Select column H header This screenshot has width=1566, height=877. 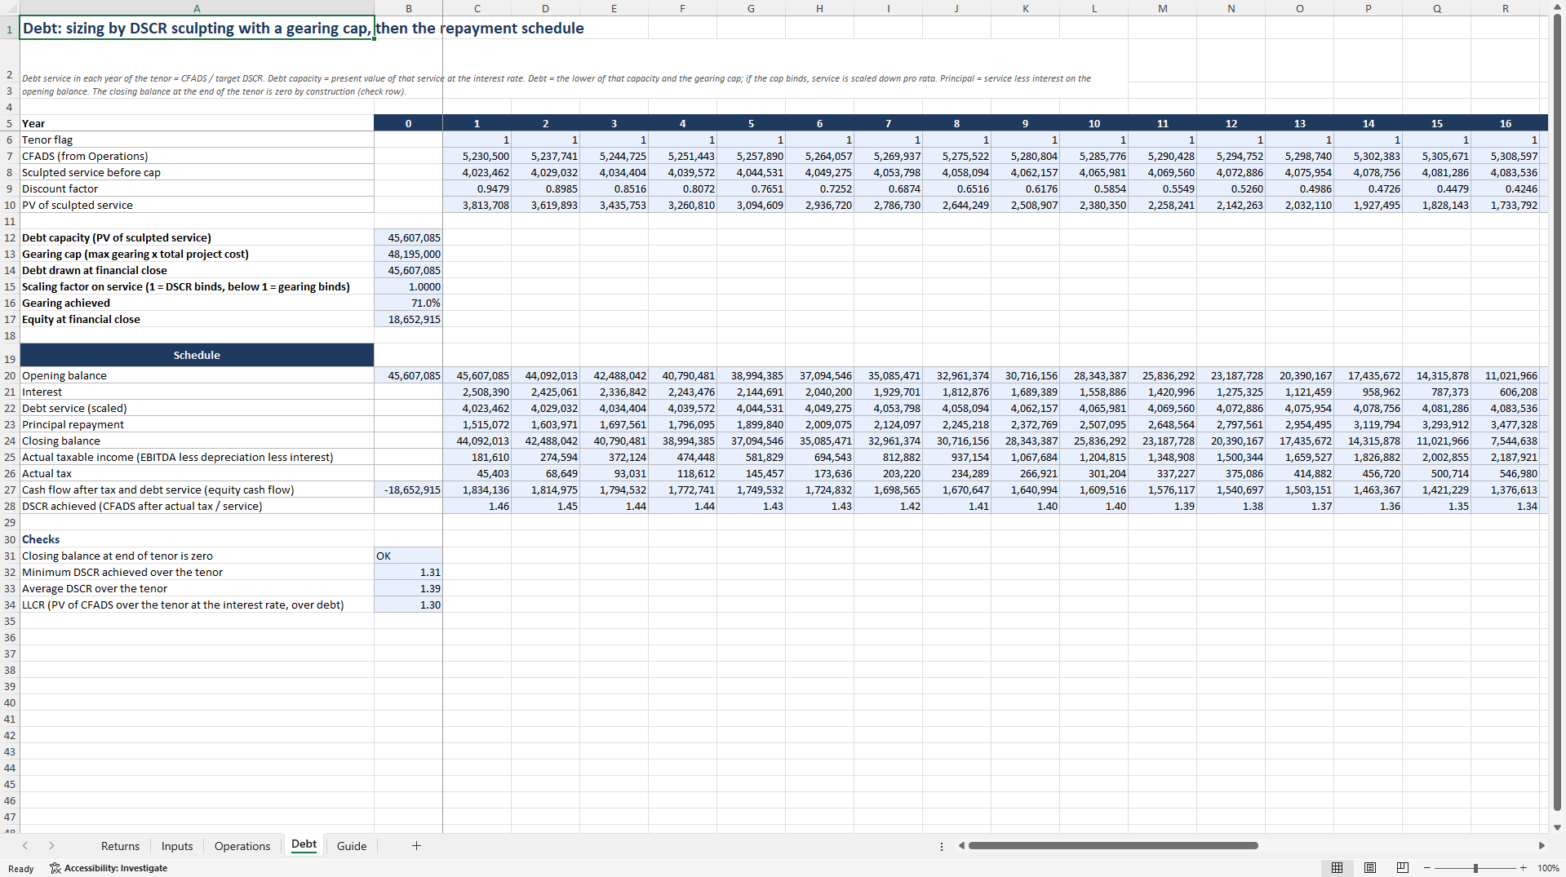[819, 8]
